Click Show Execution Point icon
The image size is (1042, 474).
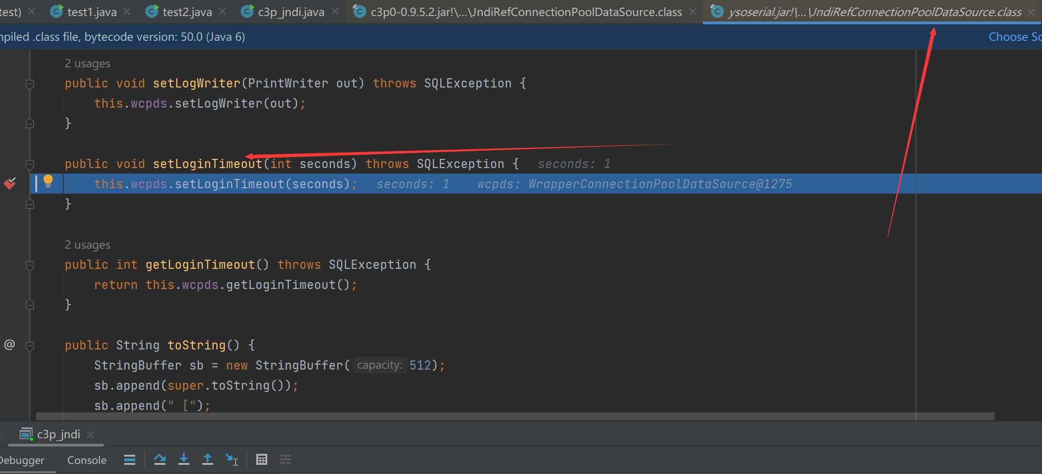click(x=130, y=459)
